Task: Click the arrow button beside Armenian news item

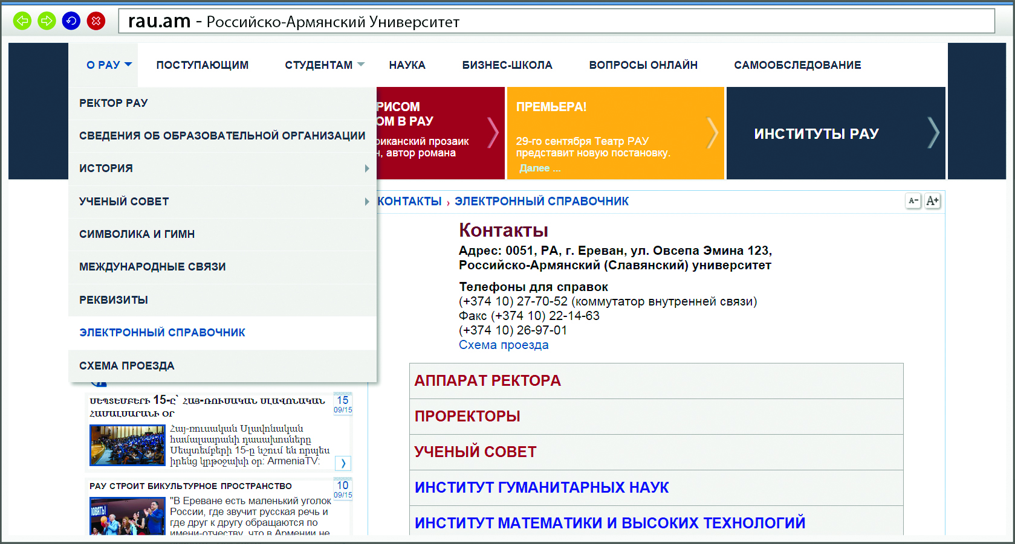Action: click(343, 463)
